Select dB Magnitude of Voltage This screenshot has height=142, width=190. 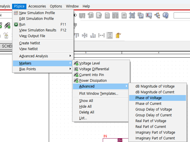(158, 86)
